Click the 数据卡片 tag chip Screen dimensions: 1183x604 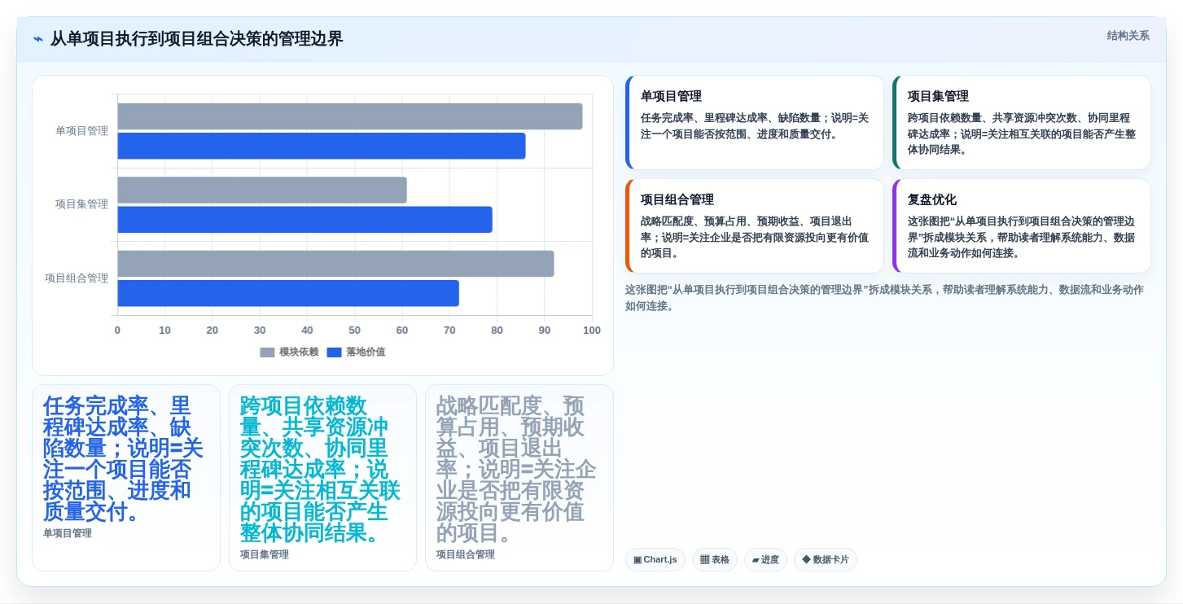[x=826, y=560]
